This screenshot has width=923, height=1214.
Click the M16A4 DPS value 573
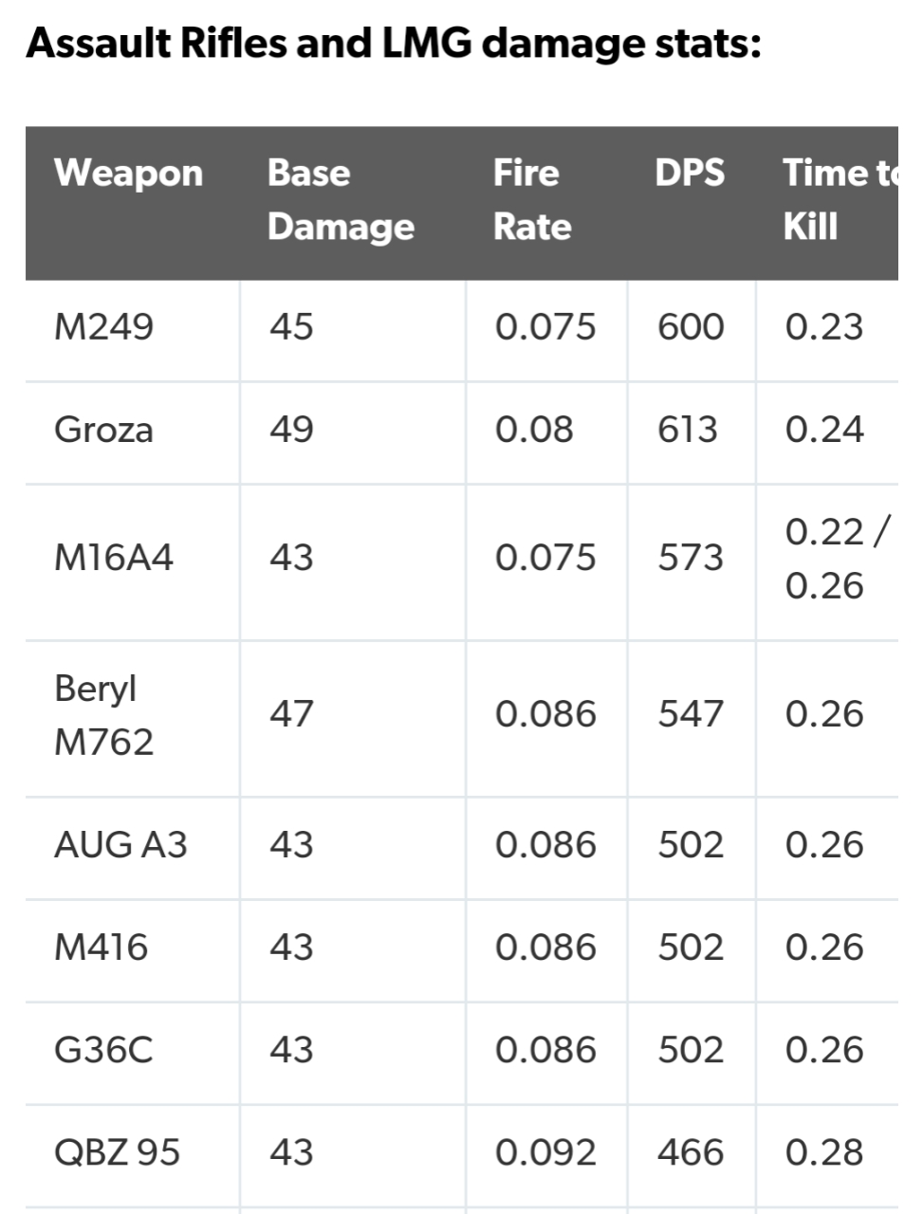[691, 558]
